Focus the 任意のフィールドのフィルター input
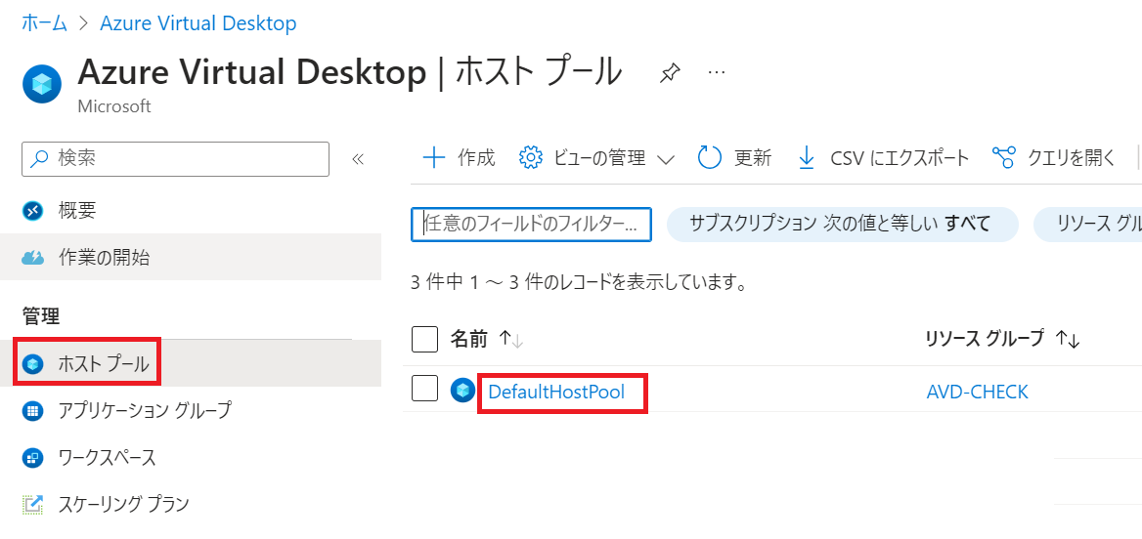The image size is (1142, 539). click(532, 225)
